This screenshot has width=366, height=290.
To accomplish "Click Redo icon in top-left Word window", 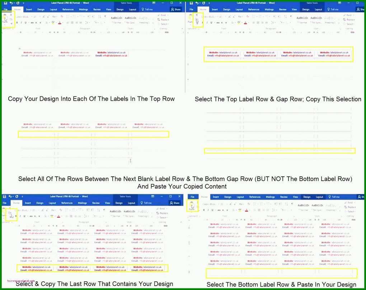I will coord(18,3).
